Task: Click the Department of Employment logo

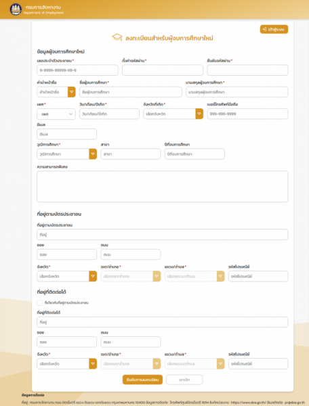Action: [x=16, y=9]
